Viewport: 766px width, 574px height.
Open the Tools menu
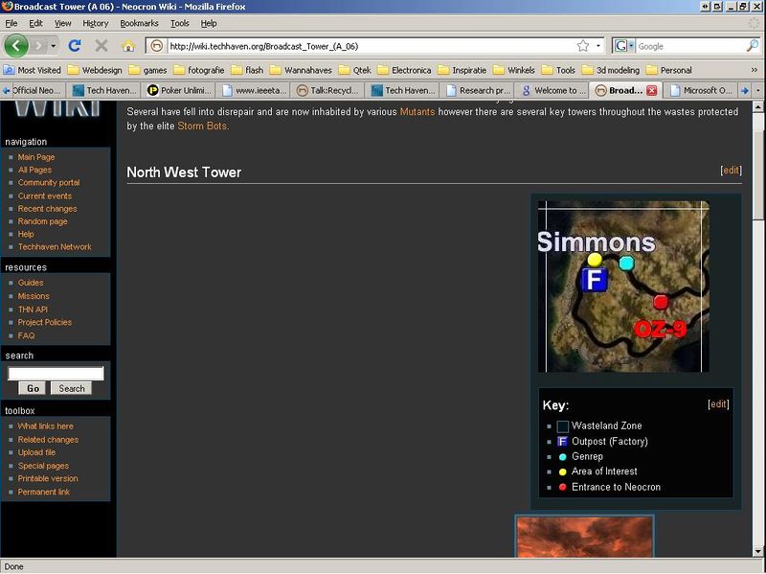point(179,23)
